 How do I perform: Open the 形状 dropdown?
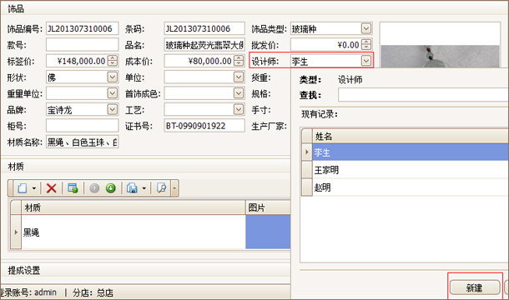(113, 77)
